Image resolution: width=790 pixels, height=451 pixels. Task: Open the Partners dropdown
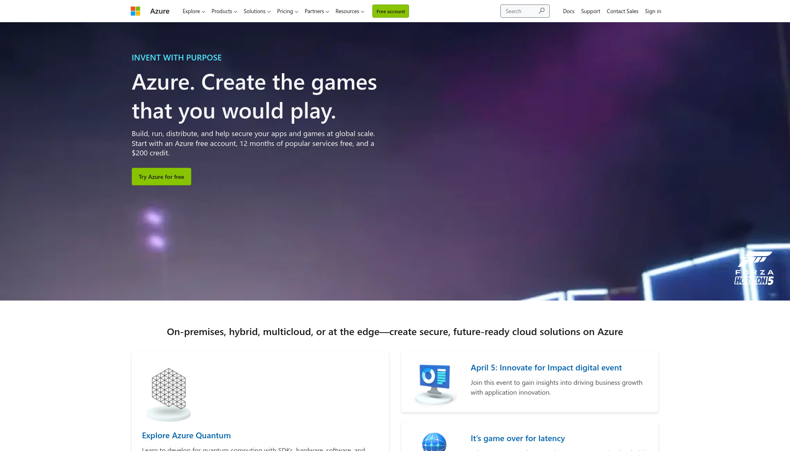(x=317, y=11)
